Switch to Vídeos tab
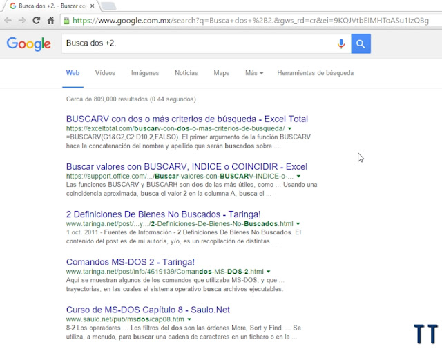 105,73
